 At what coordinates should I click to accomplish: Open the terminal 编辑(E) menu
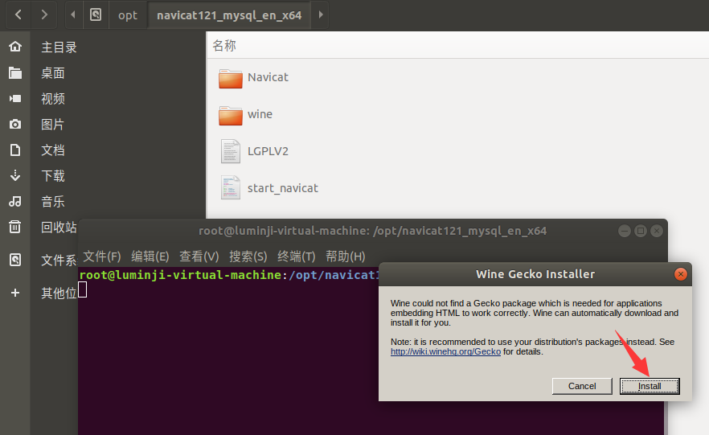pyautogui.click(x=150, y=256)
